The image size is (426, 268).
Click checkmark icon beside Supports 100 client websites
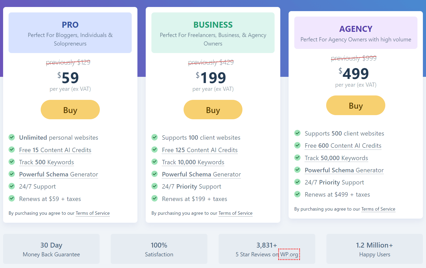tap(155, 137)
